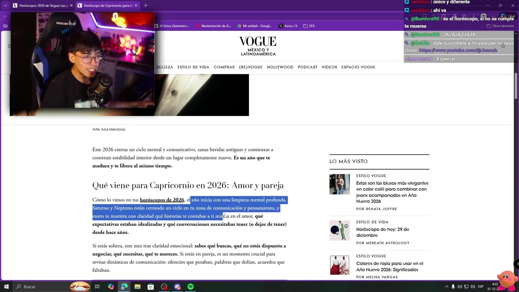This screenshot has width=519, height=292.
Task: Click the Vogue site search icon
Action: point(503,46)
